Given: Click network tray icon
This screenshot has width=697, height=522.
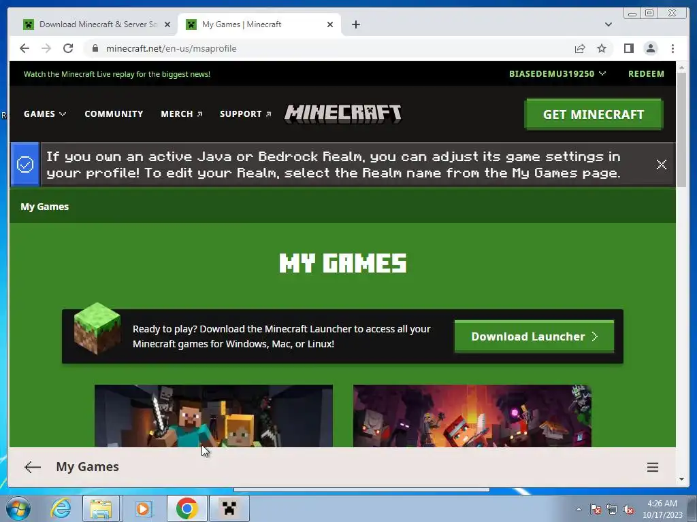Looking at the screenshot, I should [612, 509].
